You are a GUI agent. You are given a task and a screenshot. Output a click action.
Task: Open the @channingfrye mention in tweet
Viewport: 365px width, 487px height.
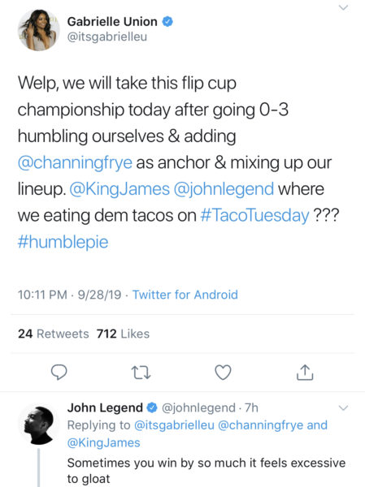click(x=75, y=163)
